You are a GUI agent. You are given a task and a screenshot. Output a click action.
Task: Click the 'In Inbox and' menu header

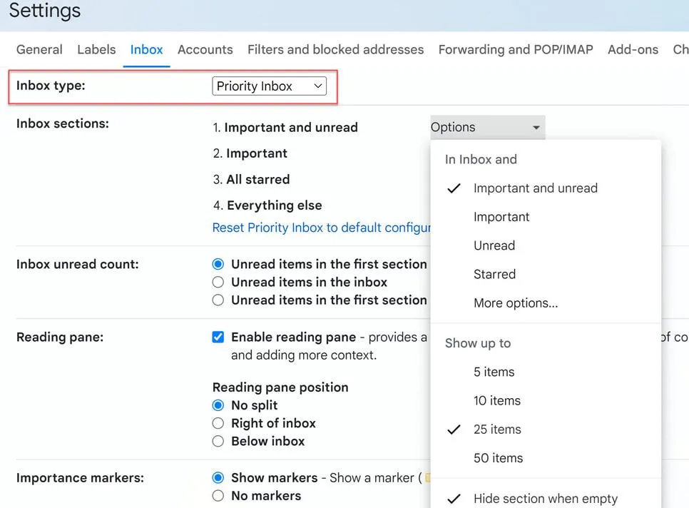pyautogui.click(x=481, y=160)
